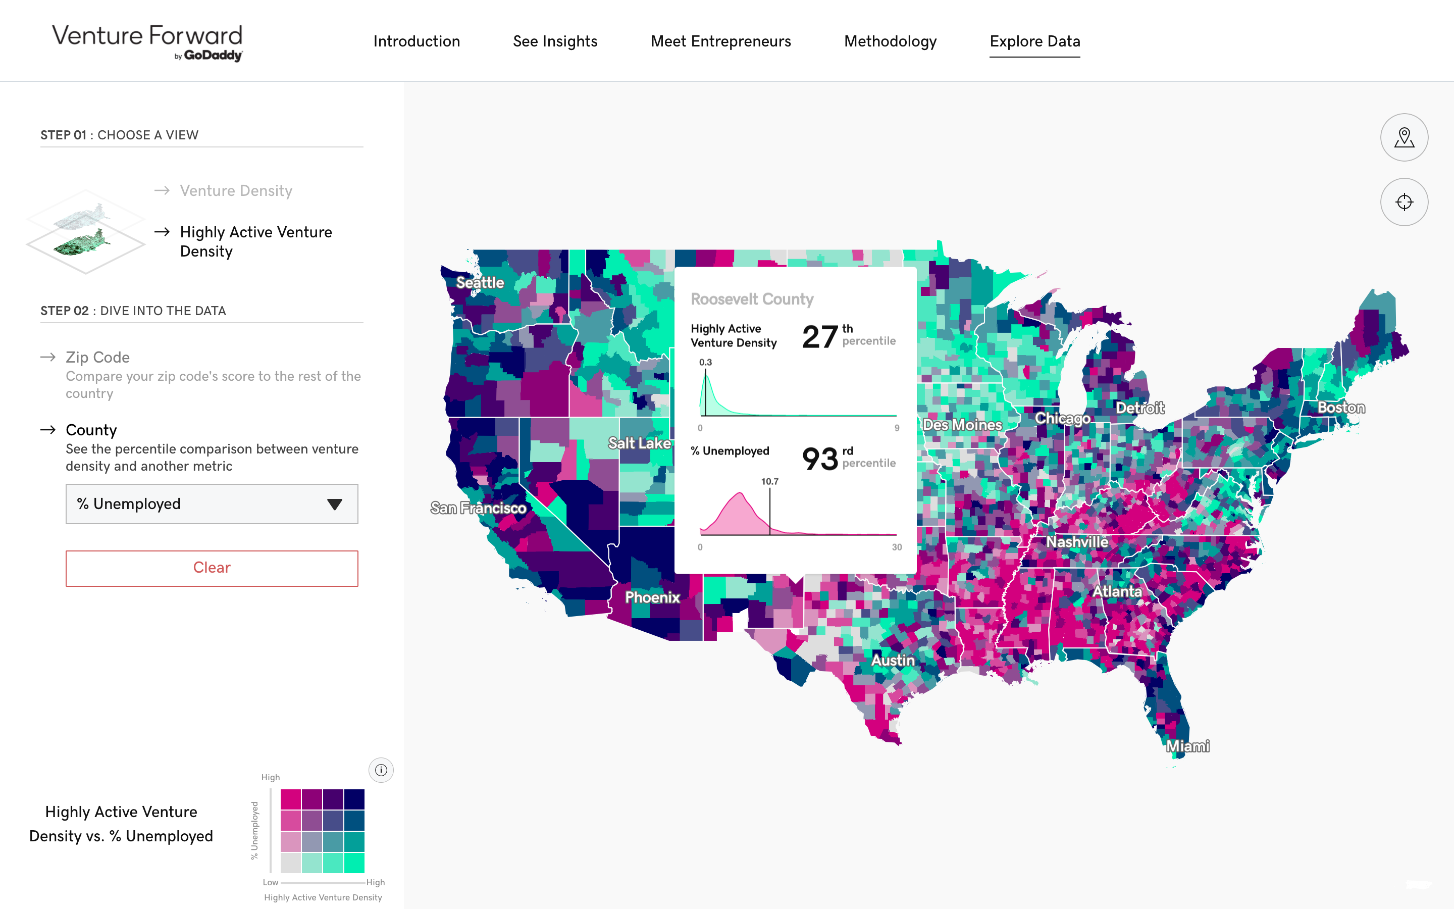Select the Venture Density view
The width and height of the screenshot is (1454, 909).
(236, 190)
